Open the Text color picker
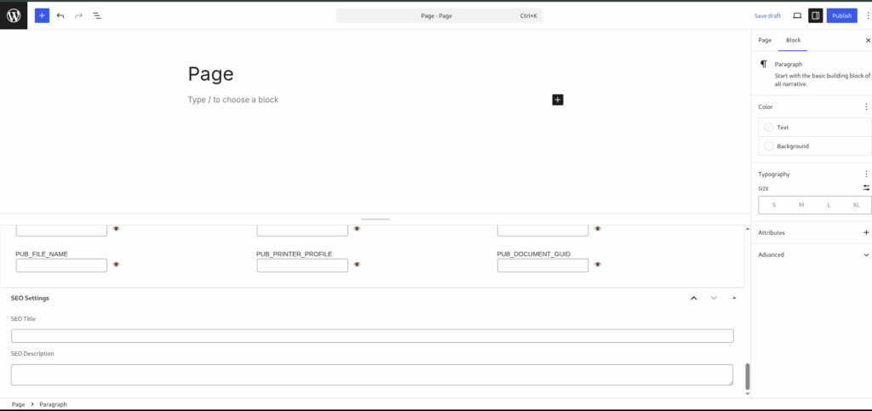Image resolution: width=872 pixels, height=411 pixels. tap(815, 127)
